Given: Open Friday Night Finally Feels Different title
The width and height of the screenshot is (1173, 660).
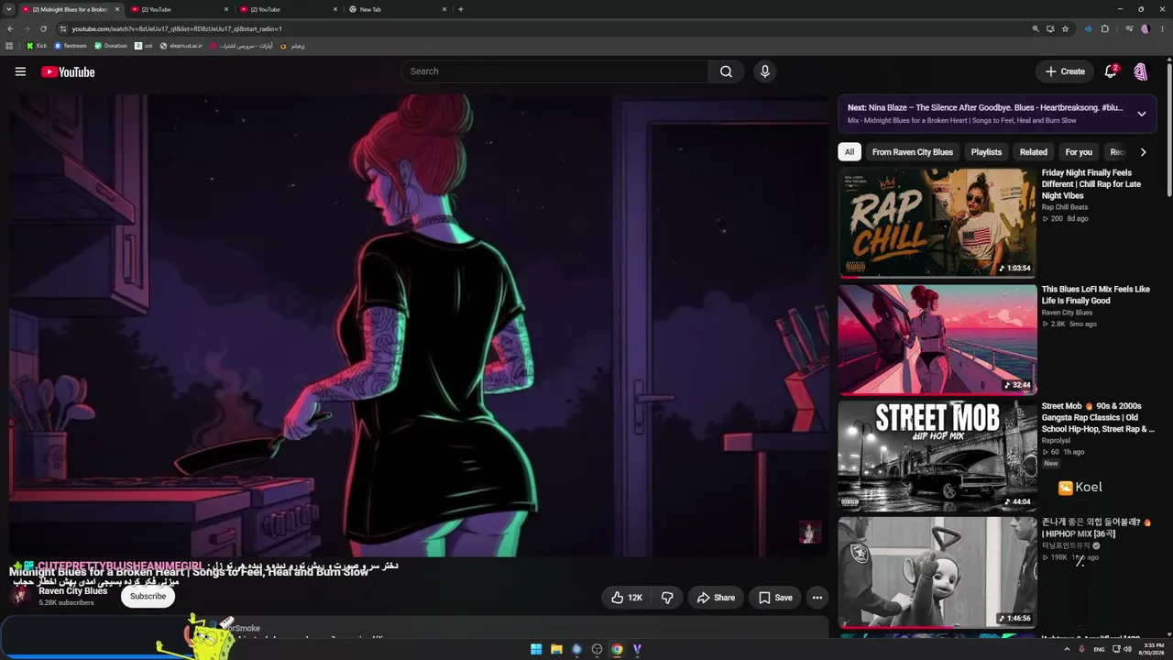Looking at the screenshot, I should [x=1091, y=184].
